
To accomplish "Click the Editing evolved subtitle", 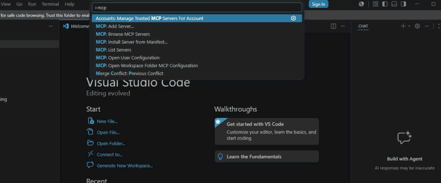I will pyautogui.click(x=108, y=93).
